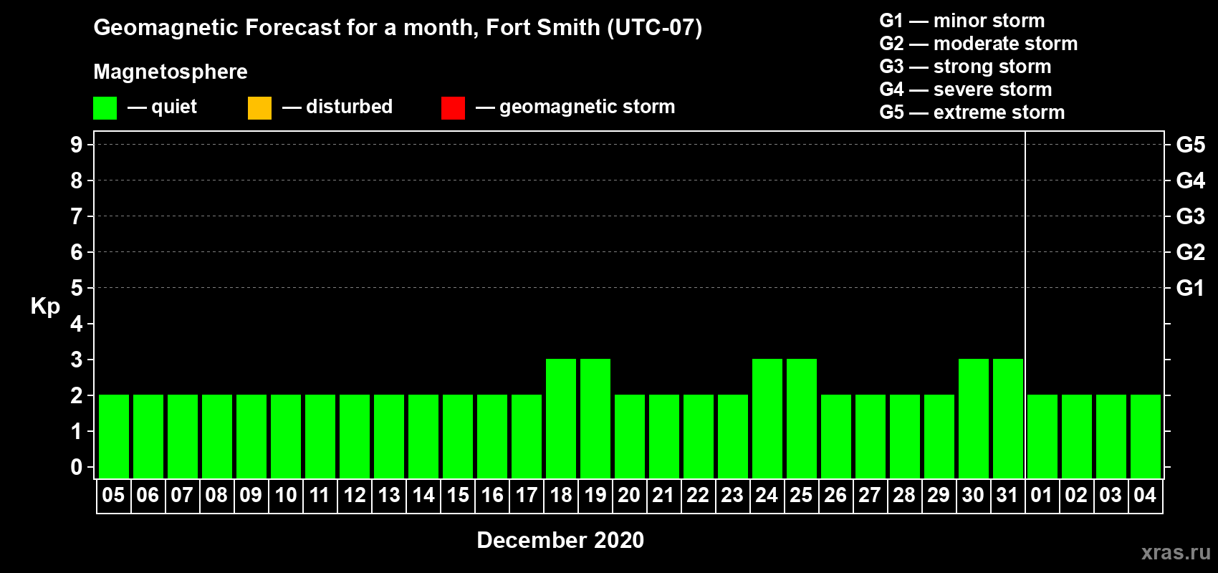Click the Magnetosphere heading
This screenshot has height=573, width=1218.
click(x=171, y=72)
